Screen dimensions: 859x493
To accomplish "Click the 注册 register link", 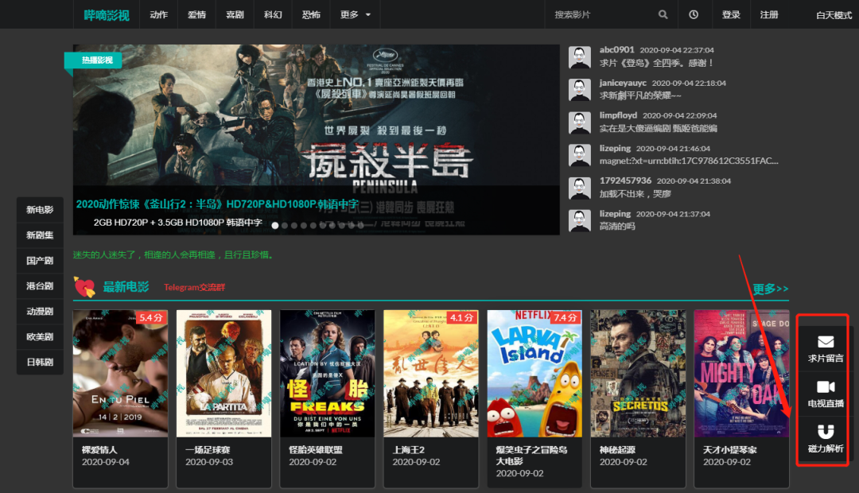I will point(769,15).
